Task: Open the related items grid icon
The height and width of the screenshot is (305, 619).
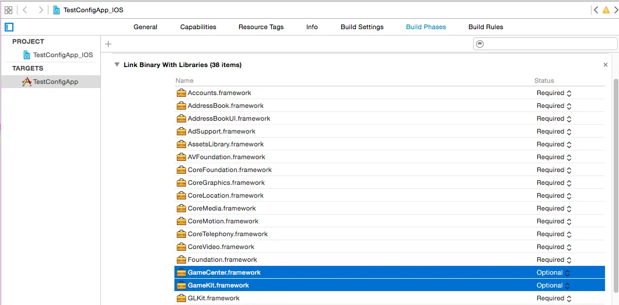Action: (x=8, y=10)
